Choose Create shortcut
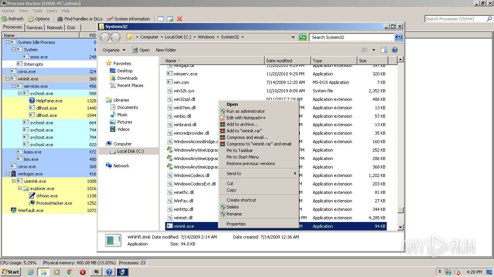 pos(259,200)
